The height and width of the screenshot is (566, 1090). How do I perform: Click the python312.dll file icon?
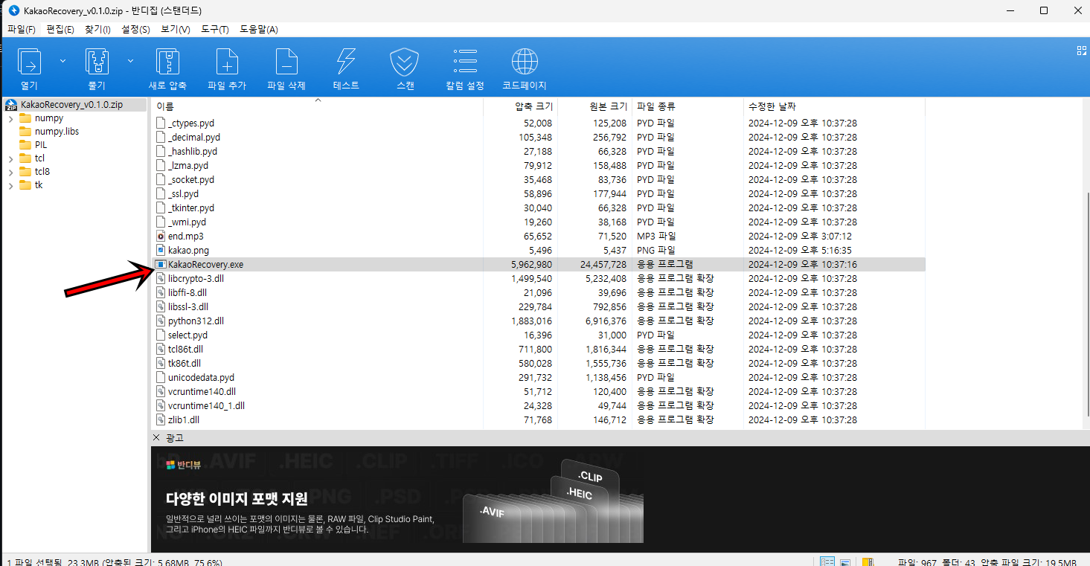(161, 321)
